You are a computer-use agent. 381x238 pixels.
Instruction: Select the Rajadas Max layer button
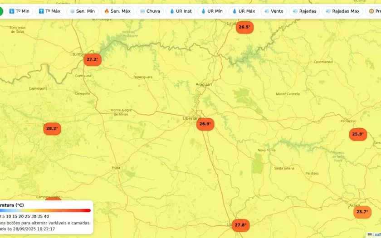click(342, 11)
